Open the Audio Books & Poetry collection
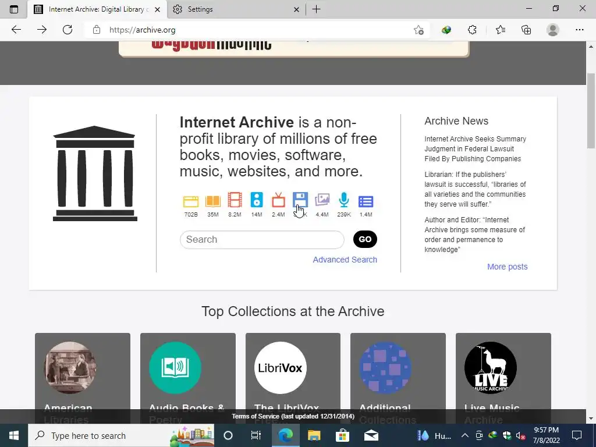The image size is (596, 447). tap(188, 378)
